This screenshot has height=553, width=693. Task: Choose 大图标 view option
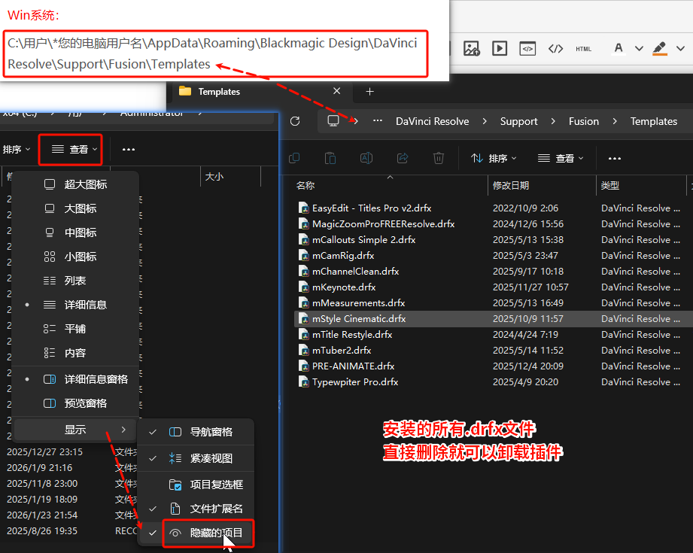(x=75, y=208)
